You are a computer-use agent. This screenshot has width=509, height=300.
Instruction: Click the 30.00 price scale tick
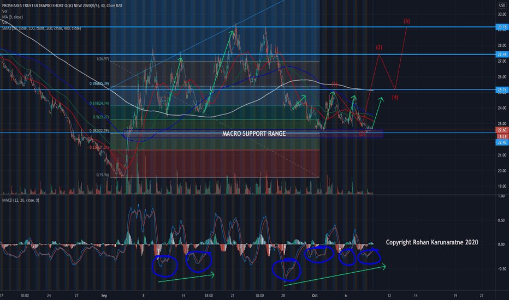pyautogui.click(x=502, y=14)
